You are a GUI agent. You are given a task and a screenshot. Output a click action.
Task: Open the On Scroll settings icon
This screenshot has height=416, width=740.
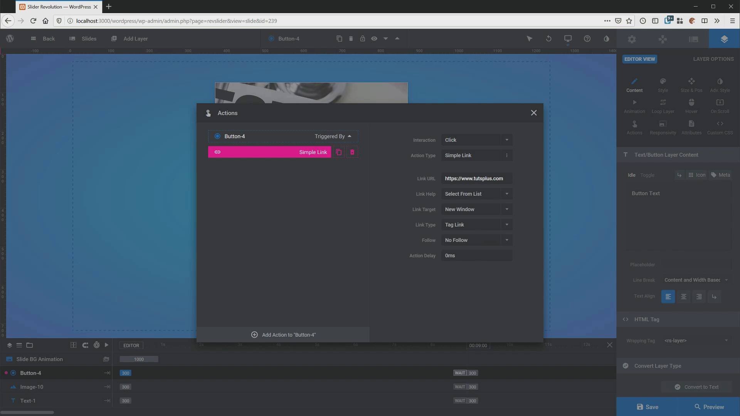(x=720, y=105)
